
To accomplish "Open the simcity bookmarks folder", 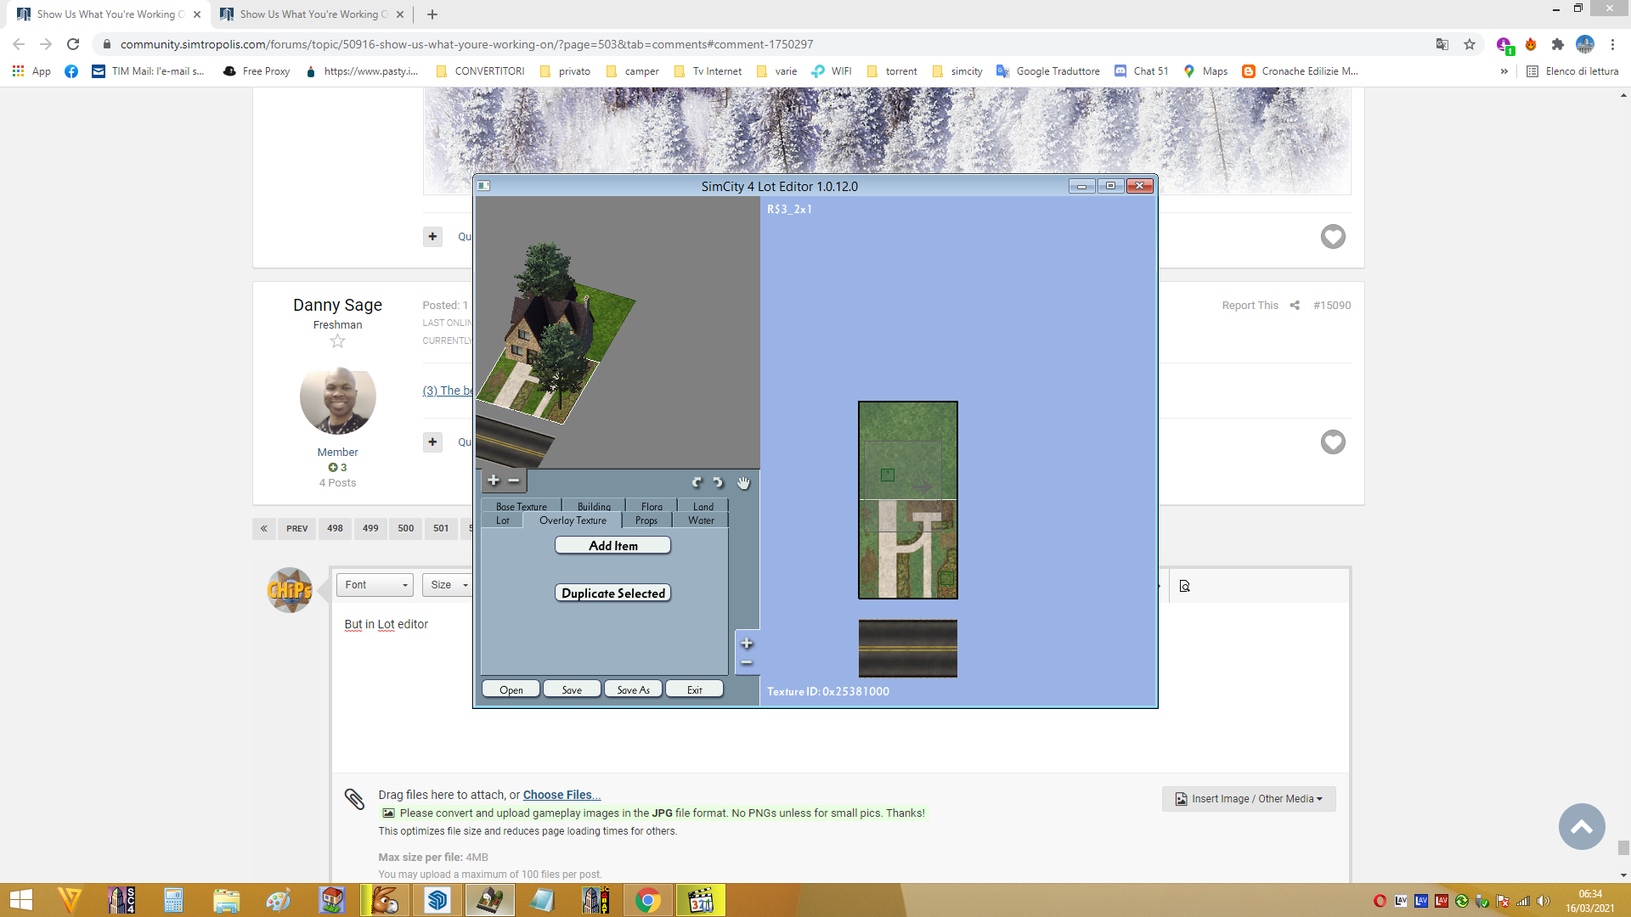I will [957, 71].
